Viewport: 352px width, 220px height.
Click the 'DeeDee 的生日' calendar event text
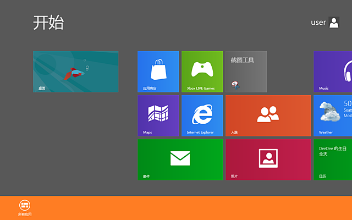(x=332, y=148)
